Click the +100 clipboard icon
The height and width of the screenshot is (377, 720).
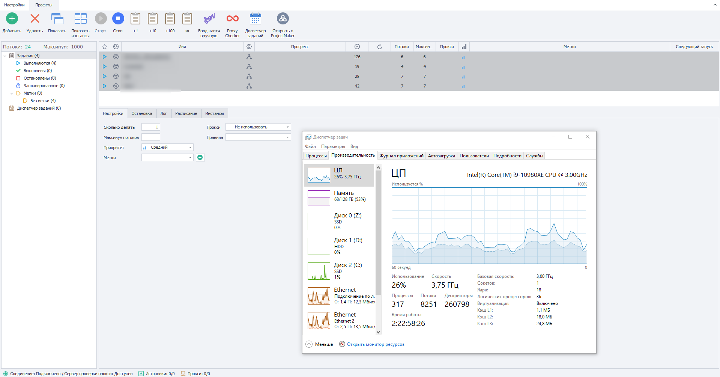[x=170, y=19]
